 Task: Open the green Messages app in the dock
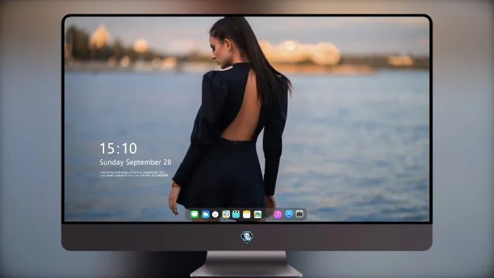[x=194, y=214]
